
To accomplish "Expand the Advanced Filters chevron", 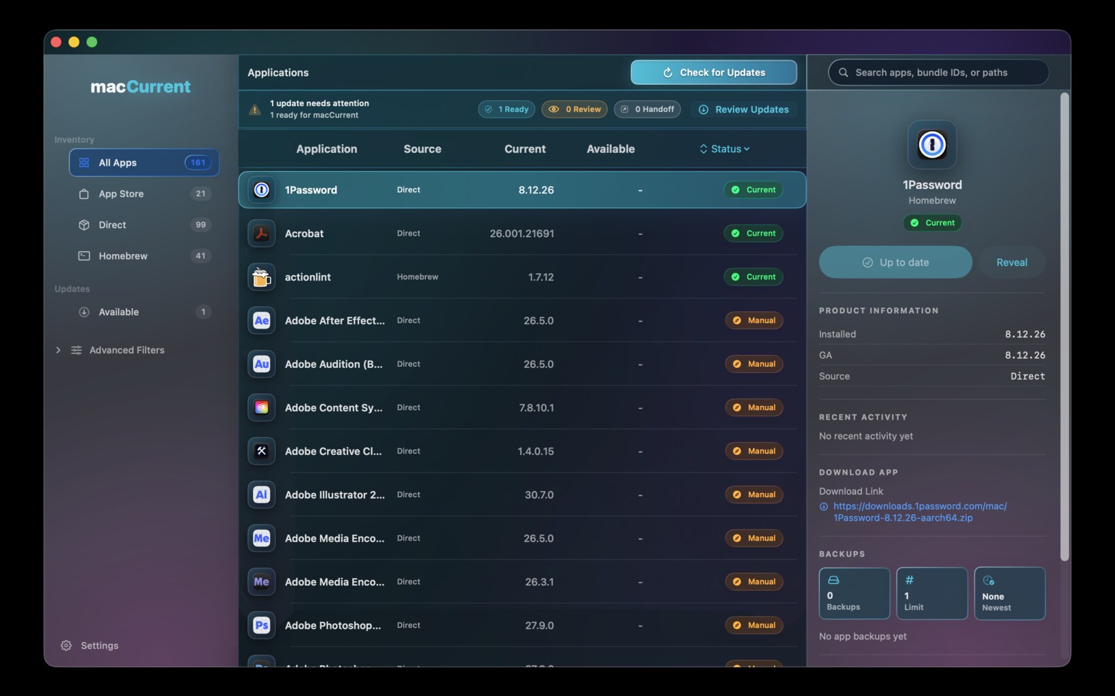I will 58,350.
